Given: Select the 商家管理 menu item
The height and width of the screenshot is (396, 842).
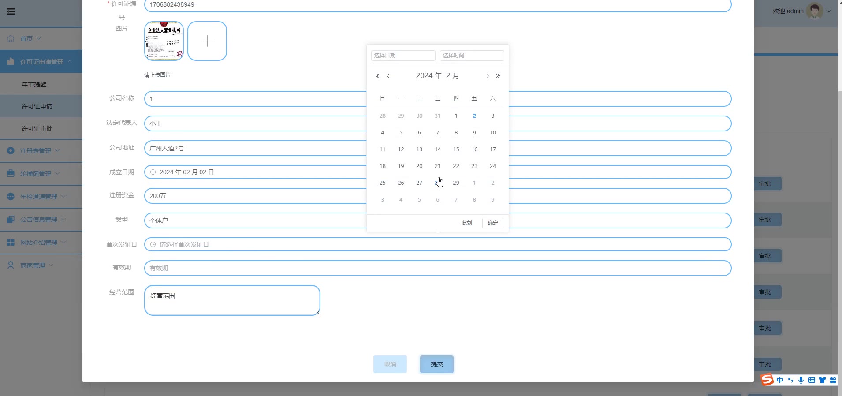Looking at the screenshot, I should [x=41, y=265].
